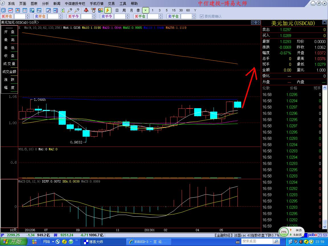
Task: Click the network computers tray icon
Action: point(290,242)
